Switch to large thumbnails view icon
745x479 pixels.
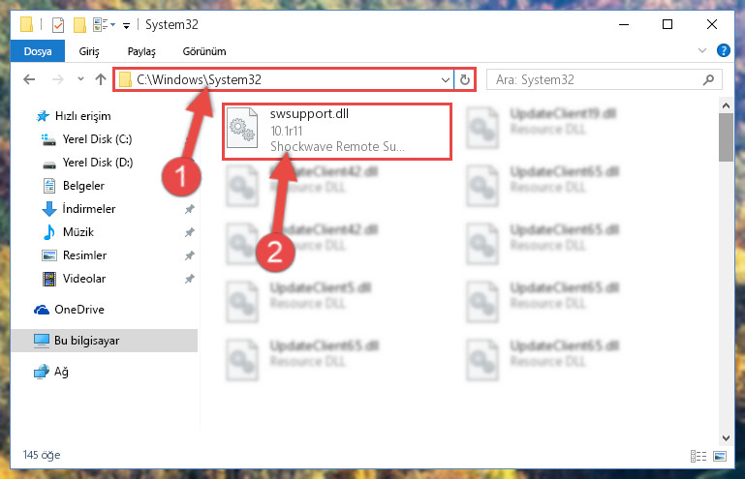click(x=720, y=456)
